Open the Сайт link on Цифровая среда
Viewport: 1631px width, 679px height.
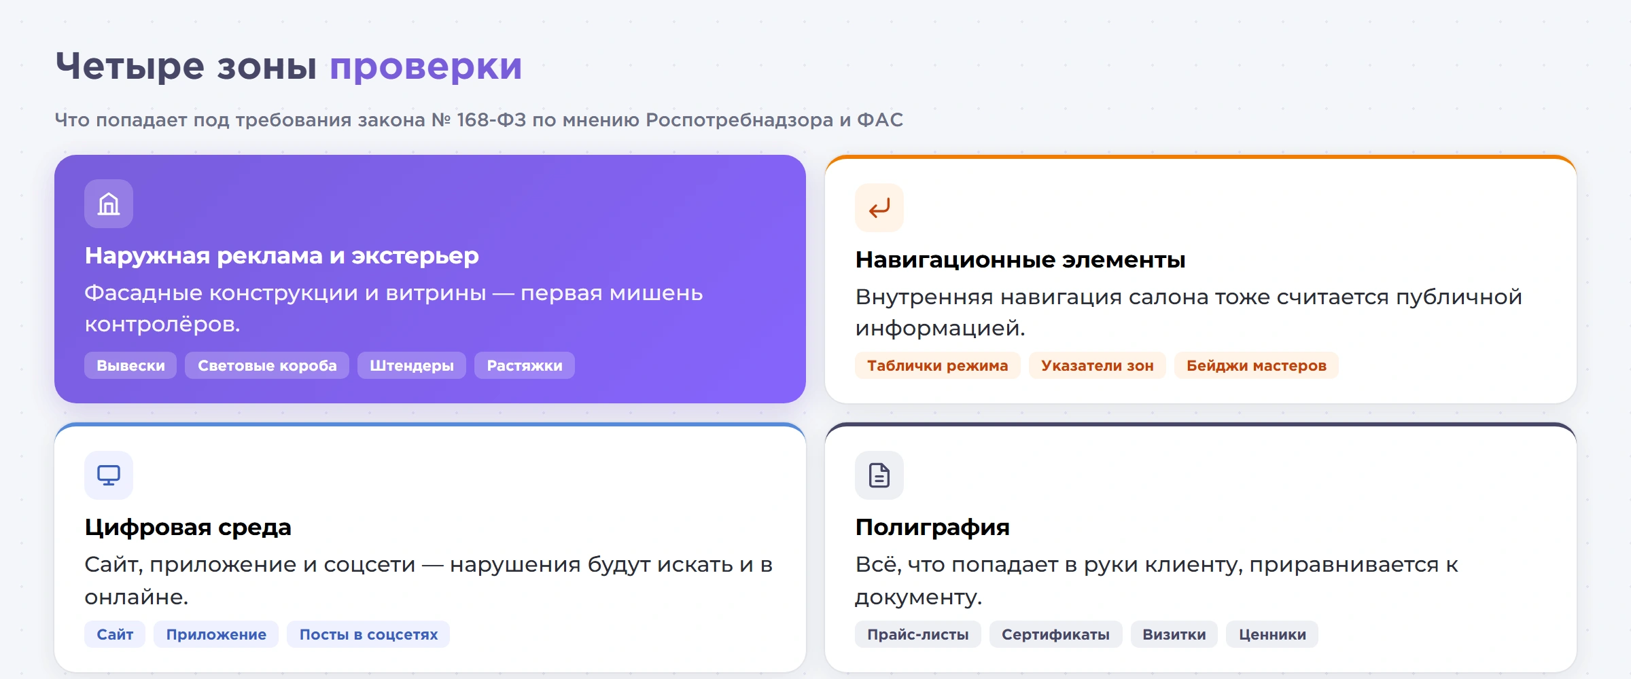(114, 634)
